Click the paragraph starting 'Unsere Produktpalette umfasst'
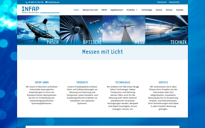Image resolution: width=205 pixels, height=128 pixels. (82, 95)
